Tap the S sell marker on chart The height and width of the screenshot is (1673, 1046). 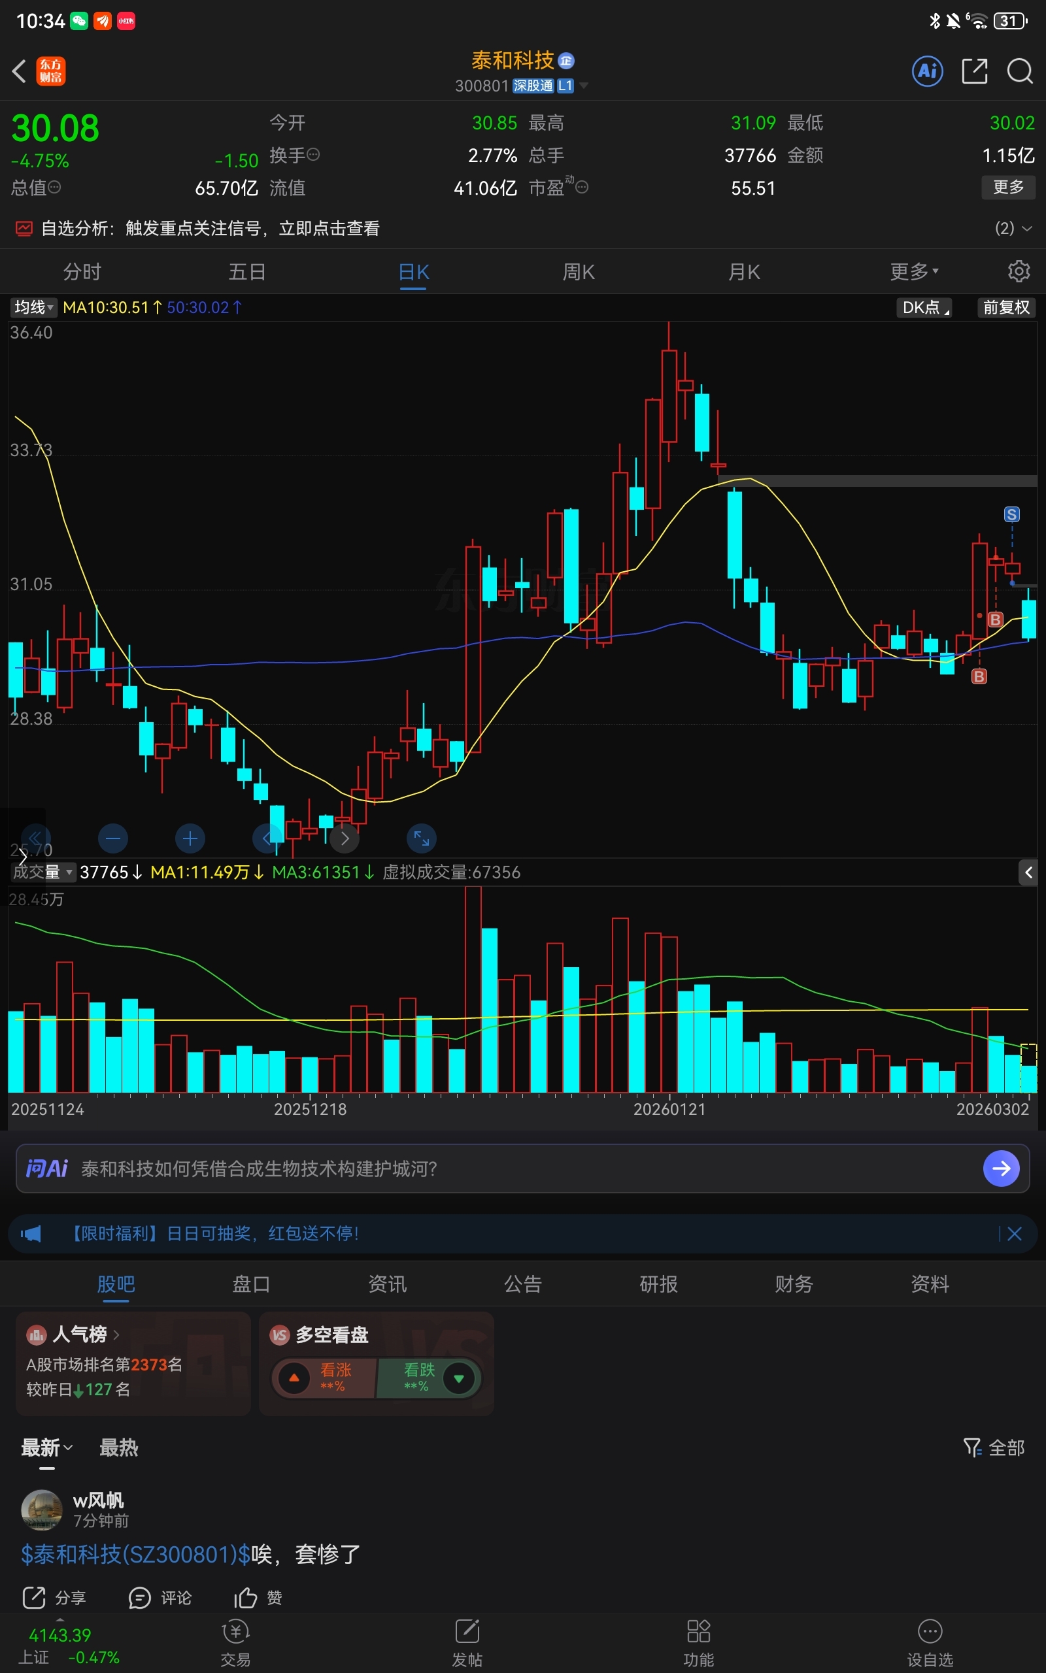[1011, 514]
